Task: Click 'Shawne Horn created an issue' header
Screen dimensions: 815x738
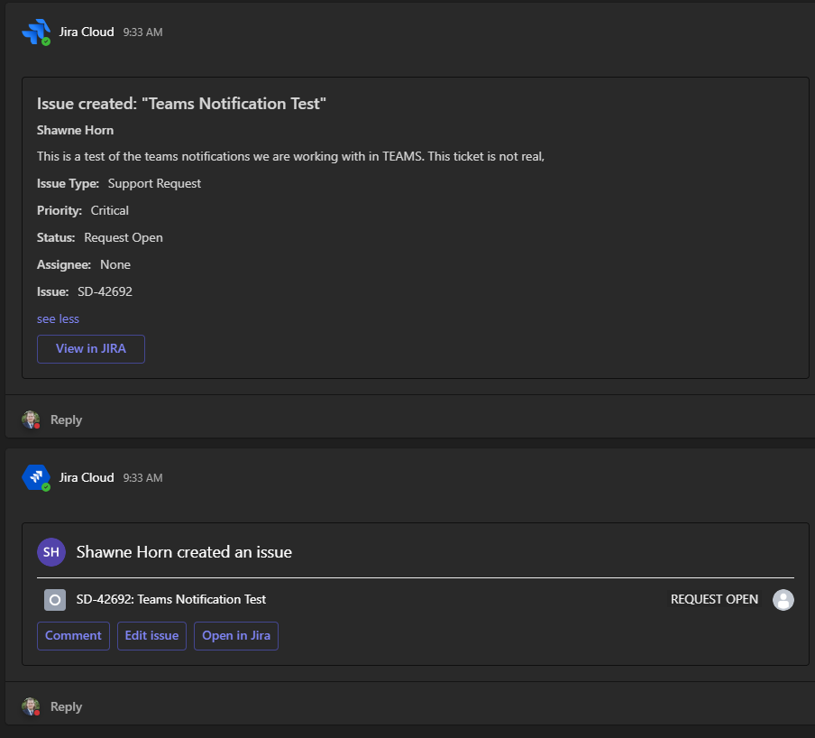Action: [x=184, y=552]
